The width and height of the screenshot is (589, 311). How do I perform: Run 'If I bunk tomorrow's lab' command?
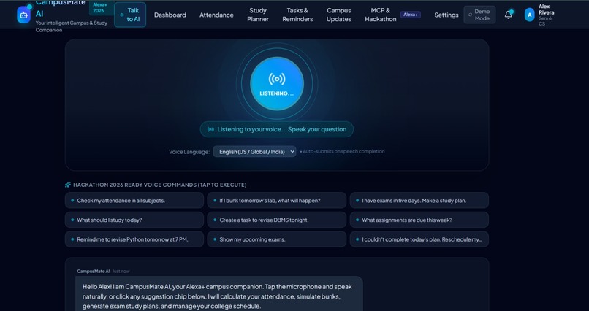coord(277,200)
